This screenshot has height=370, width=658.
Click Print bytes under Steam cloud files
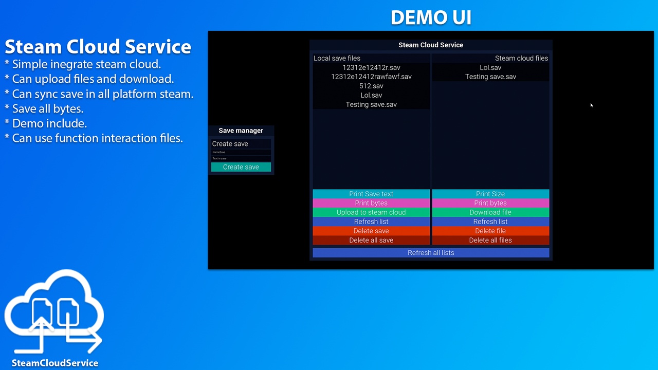490,203
